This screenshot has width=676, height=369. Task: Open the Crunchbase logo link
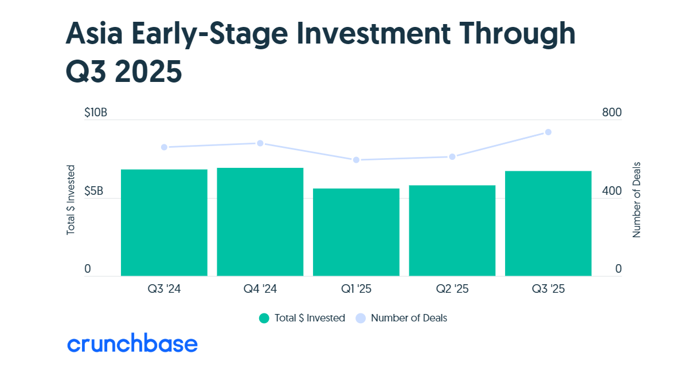(132, 344)
